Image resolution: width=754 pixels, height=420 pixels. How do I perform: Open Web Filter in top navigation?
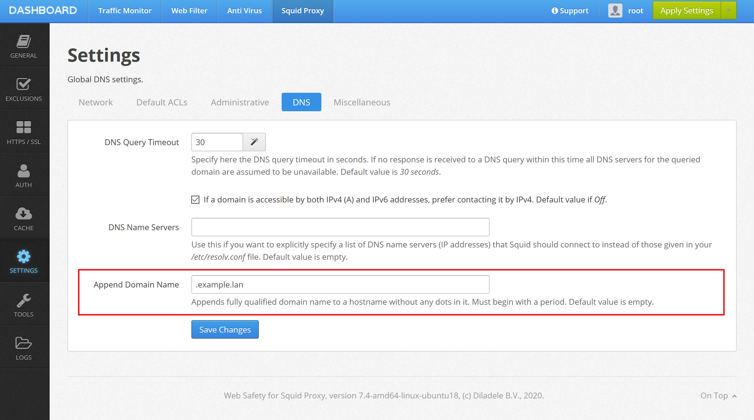(190, 11)
